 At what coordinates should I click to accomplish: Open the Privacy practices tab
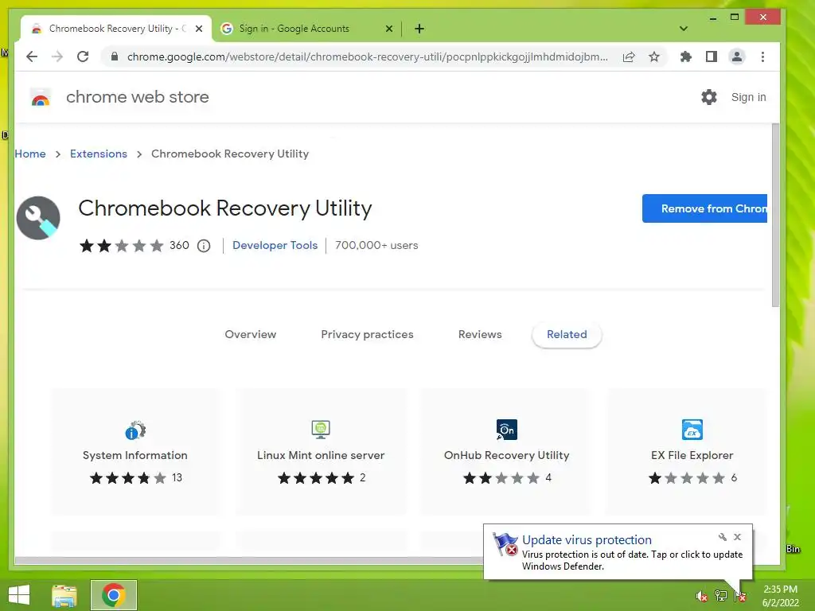click(x=367, y=335)
